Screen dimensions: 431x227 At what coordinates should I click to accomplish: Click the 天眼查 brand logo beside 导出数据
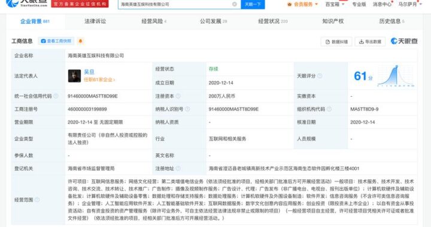click(x=404, y=41)
